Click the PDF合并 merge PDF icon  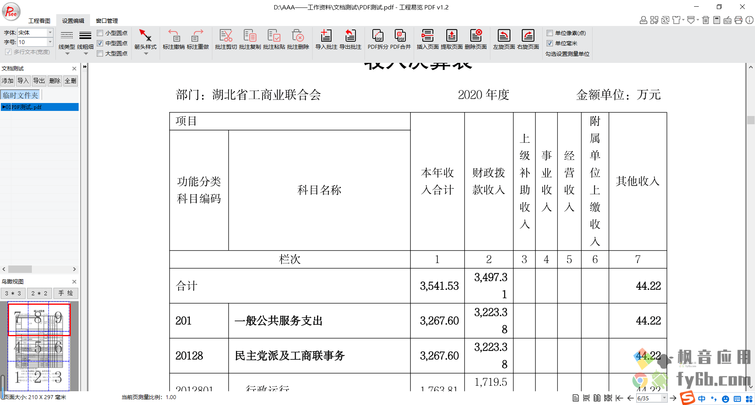(x=400, y=36)
